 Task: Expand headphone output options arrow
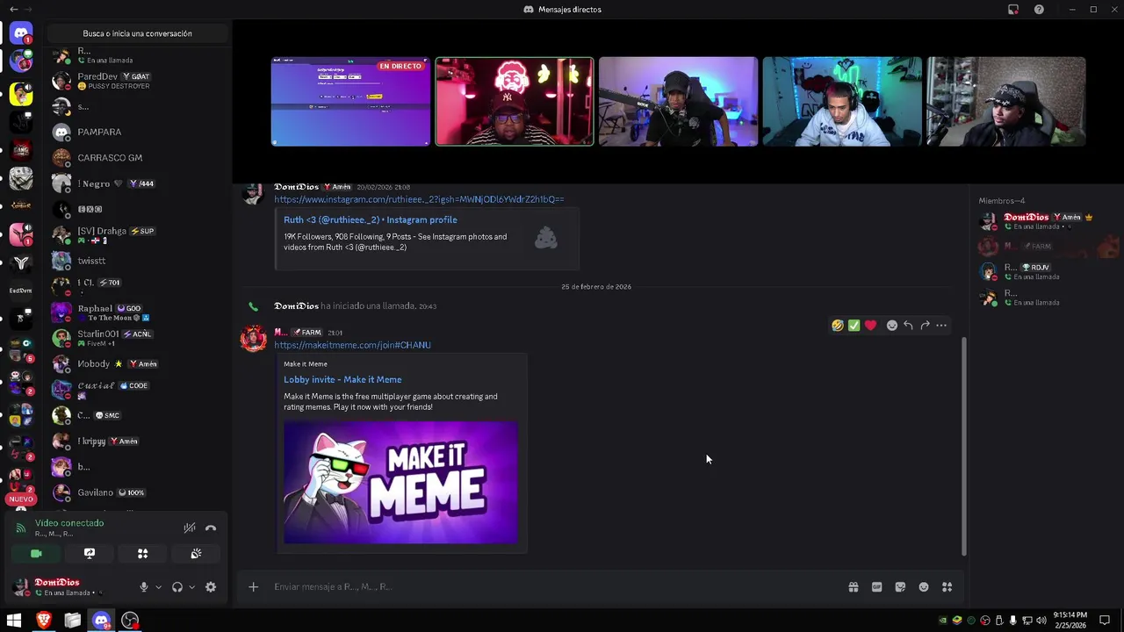[191, 587]
